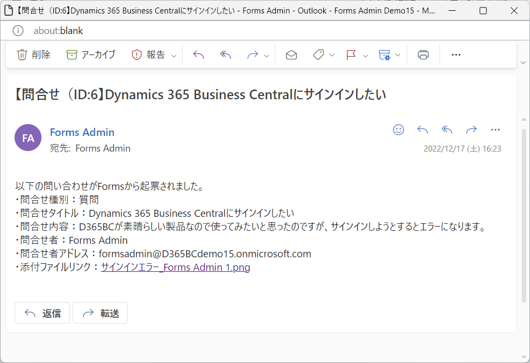The width and height of the screenshot is (530, 363).
Task: Click the vertical scrollbar of the message pane
Action: pos(524,215)
